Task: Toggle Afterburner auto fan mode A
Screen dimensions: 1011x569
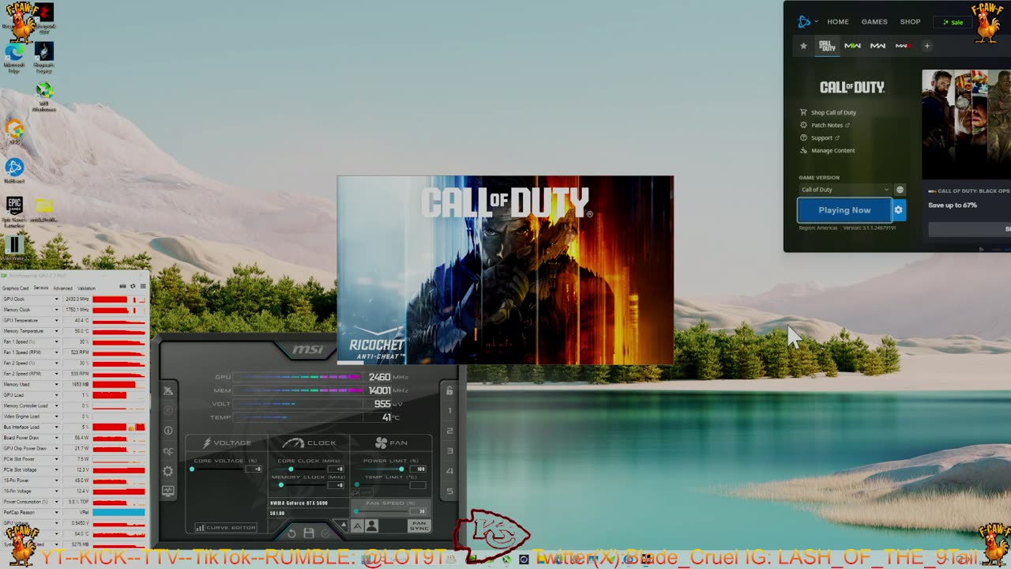Action: (x=358, y=526)
